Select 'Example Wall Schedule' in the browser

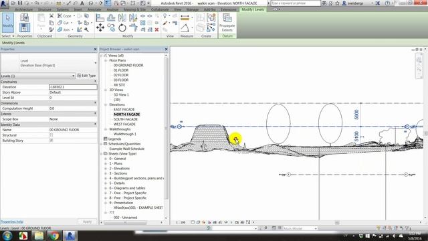126,149
